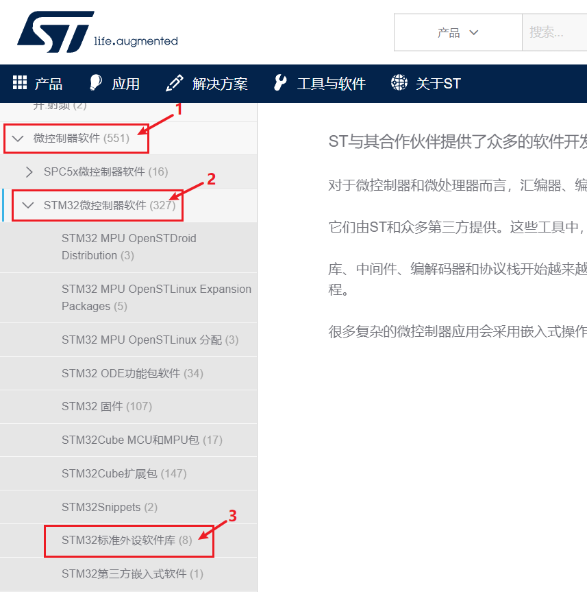This screenshot has width=587, height=592.
Task: Click the 搜索 search input field
Action: click(555, 32)
